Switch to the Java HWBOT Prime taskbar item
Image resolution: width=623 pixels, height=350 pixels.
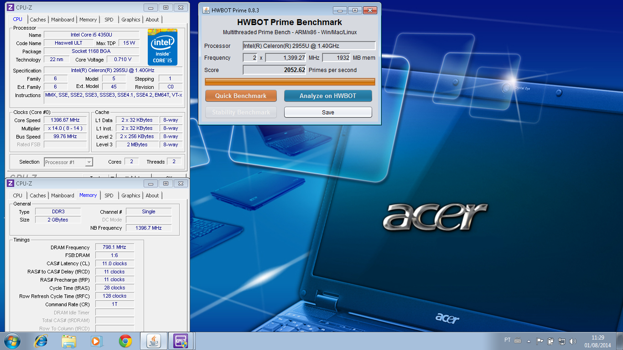click(x=154, y=341)
